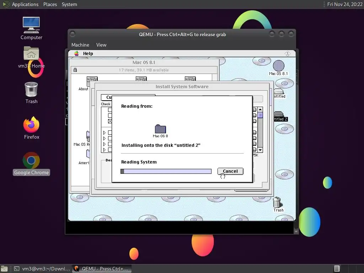
Task: Select the highlighted untitled 2 drive icon
Action: pos(278,114)
